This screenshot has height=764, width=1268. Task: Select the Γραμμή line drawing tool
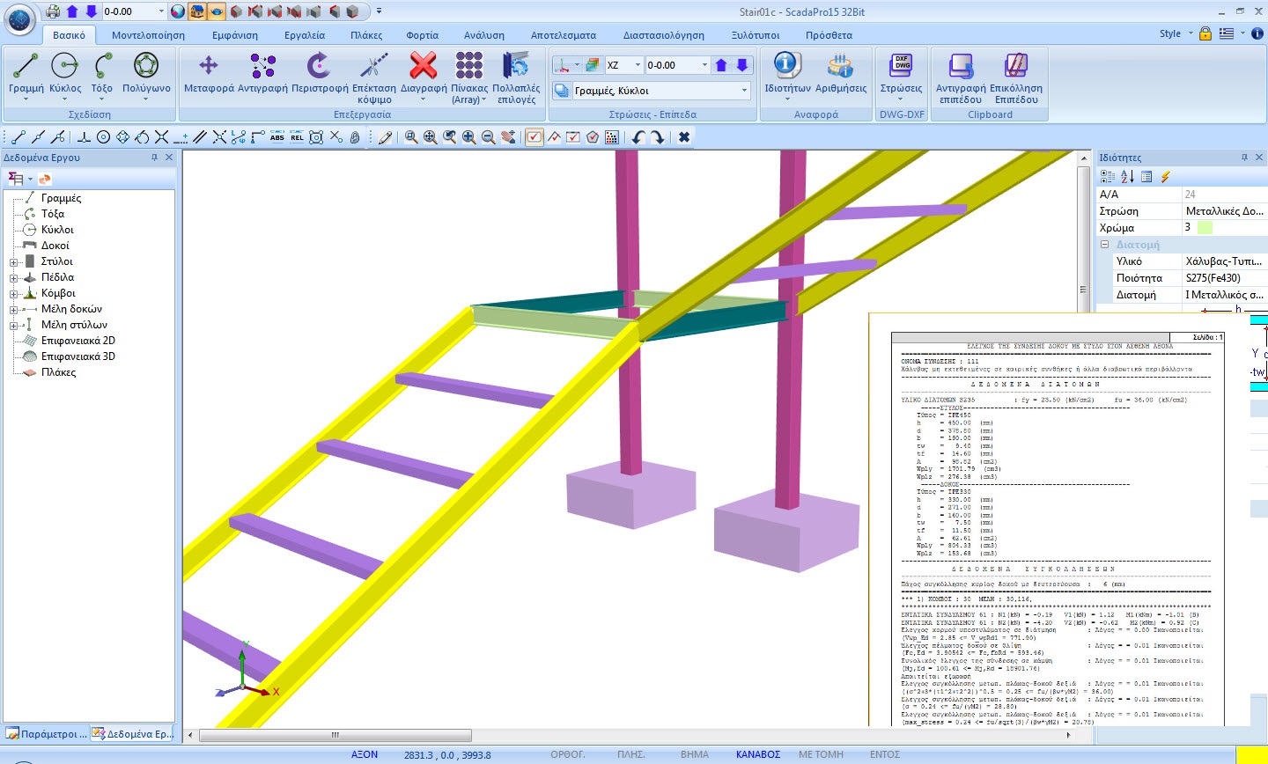tap(26, 76)
